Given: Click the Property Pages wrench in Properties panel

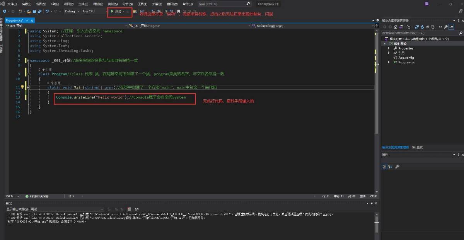Looking at the screenshot, I should (x=397, y=167).
